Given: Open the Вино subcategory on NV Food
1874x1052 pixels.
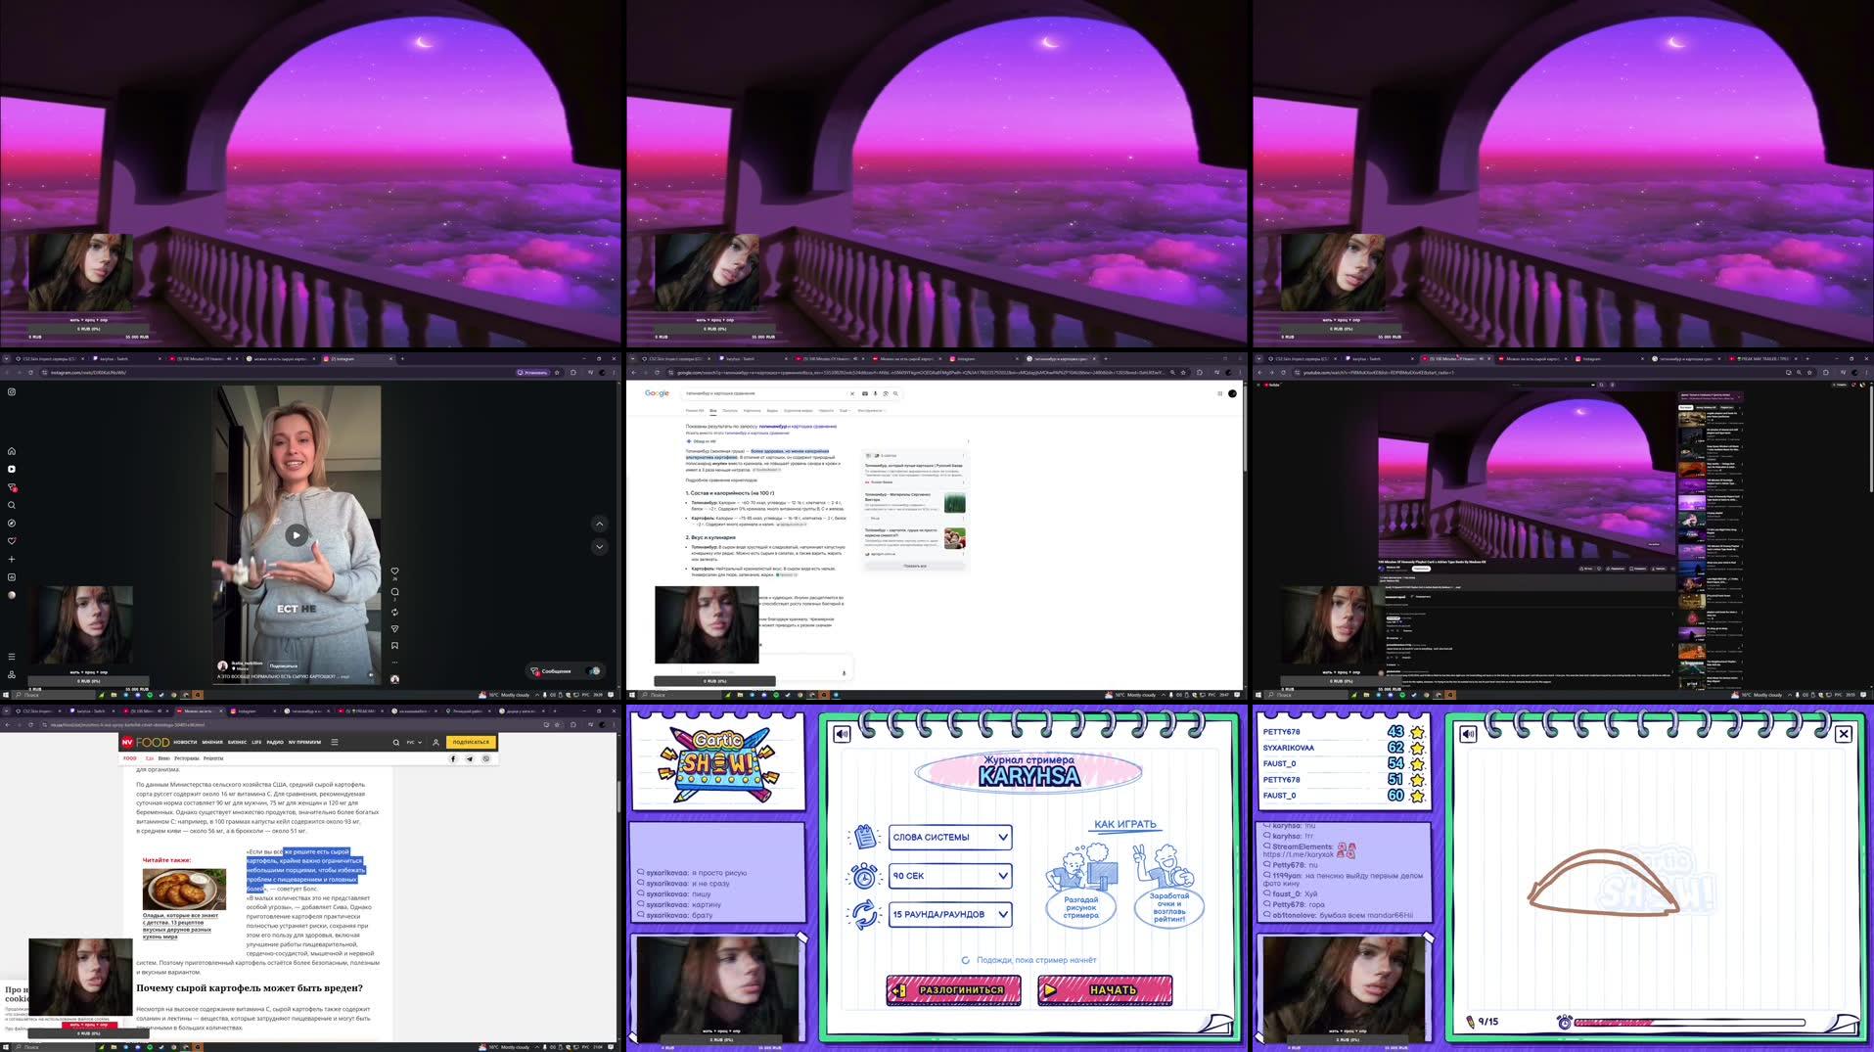Looking at the screenshot, I should [x=163, y=758].
